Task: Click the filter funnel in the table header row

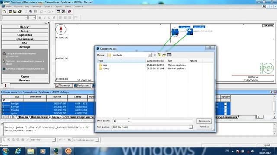Action: (x=4, y=100)
